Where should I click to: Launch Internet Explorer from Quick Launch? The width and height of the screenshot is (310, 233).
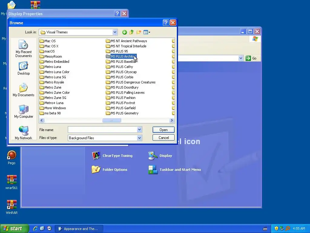tap(35, 228)
